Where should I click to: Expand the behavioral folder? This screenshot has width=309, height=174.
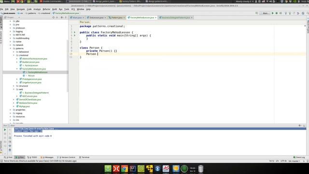tap(14, 52)
